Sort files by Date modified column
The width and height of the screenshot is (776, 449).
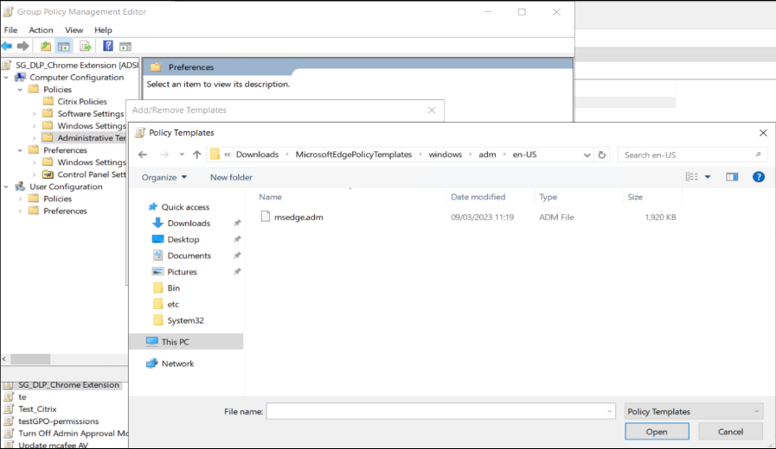pos(478,197)
